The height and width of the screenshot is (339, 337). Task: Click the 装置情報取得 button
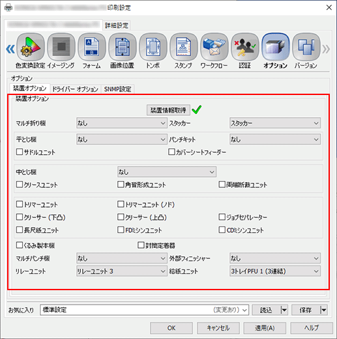pyautogui.click(x=168, y=110)
